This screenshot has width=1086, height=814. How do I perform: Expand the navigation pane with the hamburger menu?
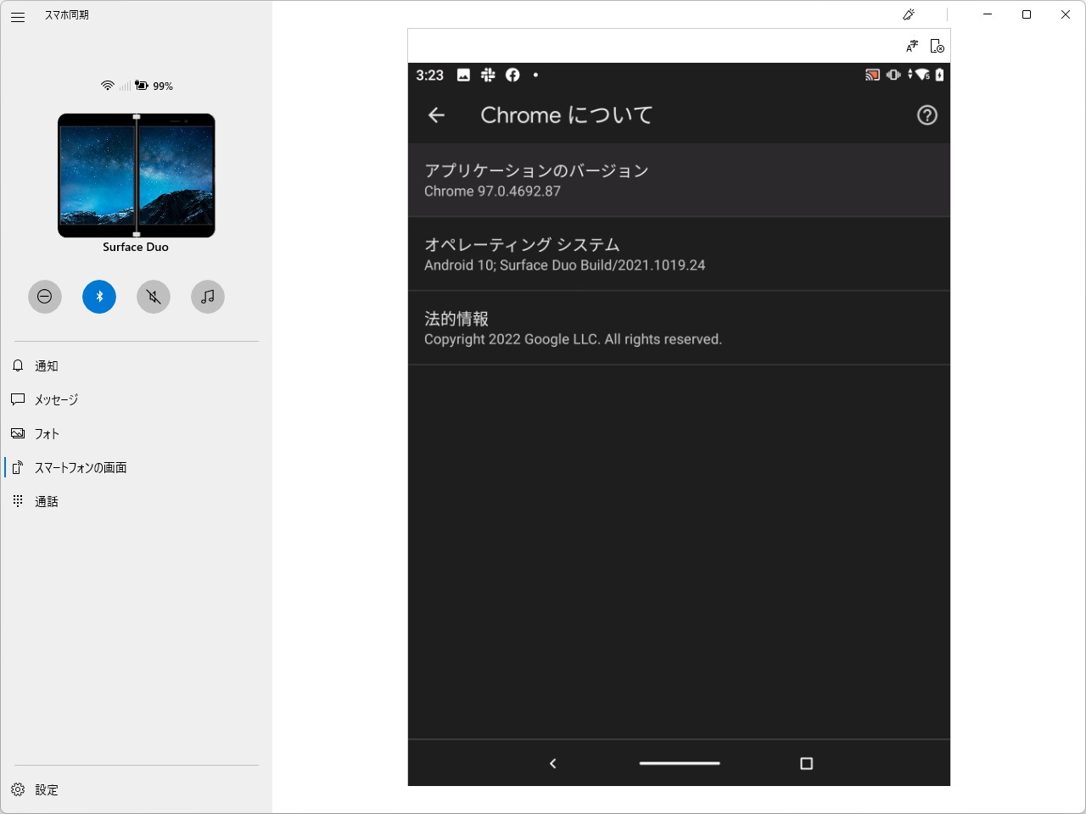coord(18,16)
